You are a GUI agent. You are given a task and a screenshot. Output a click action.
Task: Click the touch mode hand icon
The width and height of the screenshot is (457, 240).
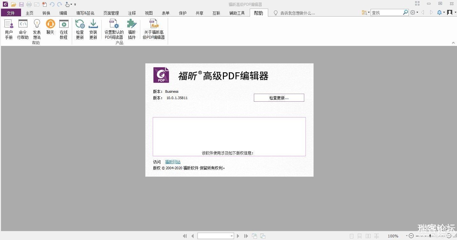(x=67, y=4)
